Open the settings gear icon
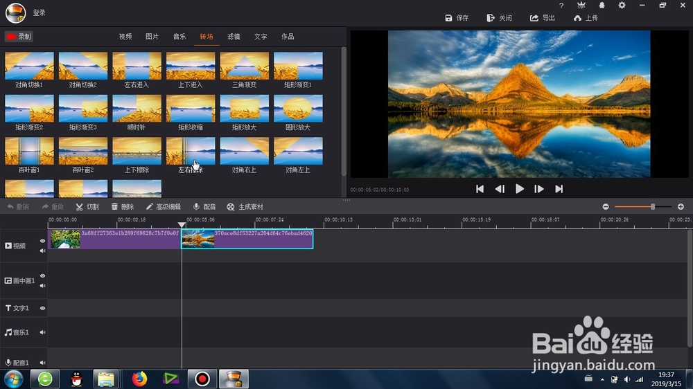This screenshot has width=693, height=389. pos(622,6)
